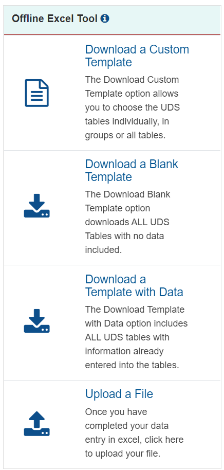Open the Download a Custom Template link

pos(137,56)
